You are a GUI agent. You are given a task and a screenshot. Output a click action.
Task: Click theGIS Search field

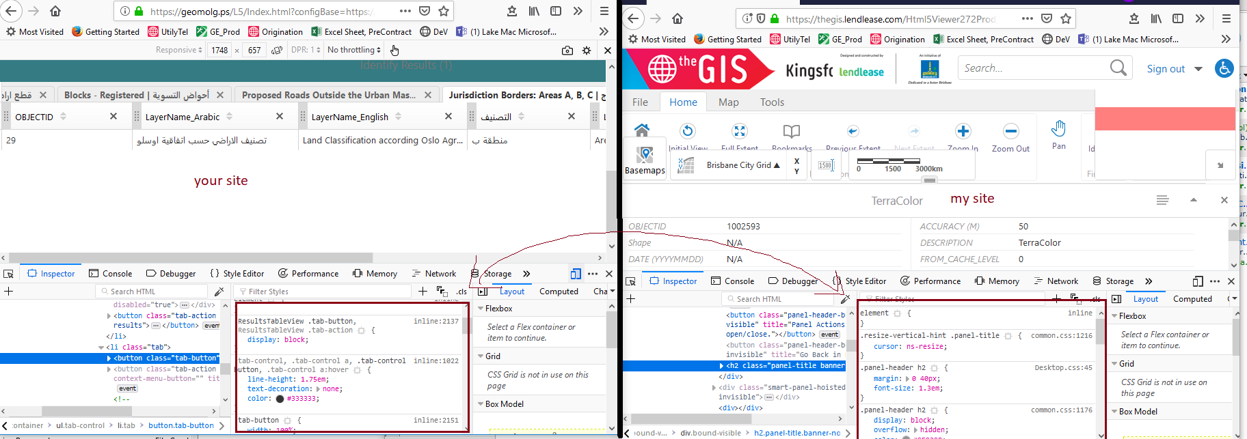pos(1032,68)
